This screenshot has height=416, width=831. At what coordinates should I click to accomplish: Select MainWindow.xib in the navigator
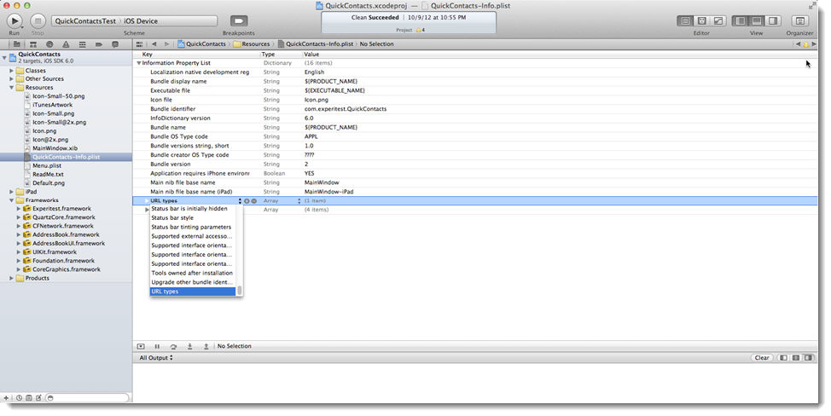point(55,148)
